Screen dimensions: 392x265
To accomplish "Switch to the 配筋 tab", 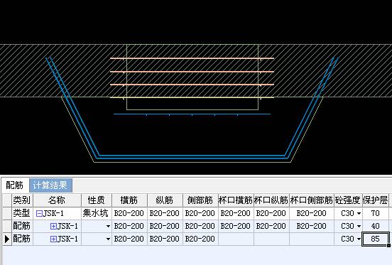I will click(14, 185).
